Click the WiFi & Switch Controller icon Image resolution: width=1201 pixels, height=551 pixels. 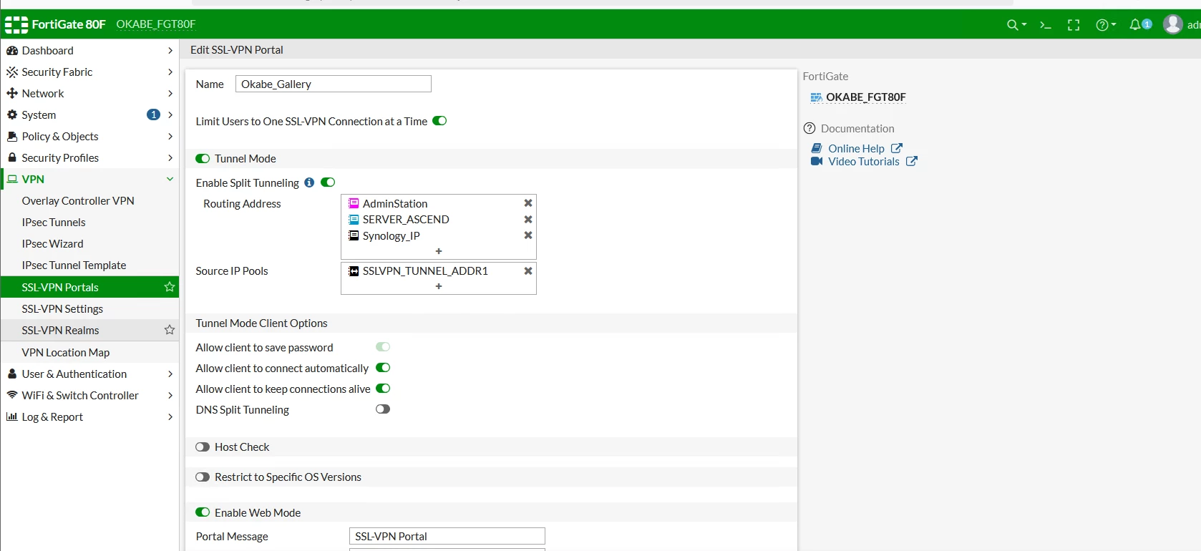12,395
